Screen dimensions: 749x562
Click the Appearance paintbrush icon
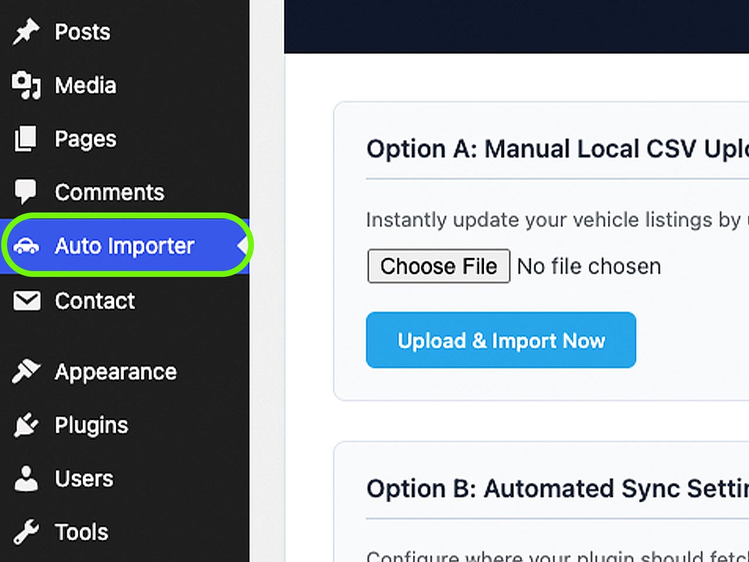coord(26,372)
